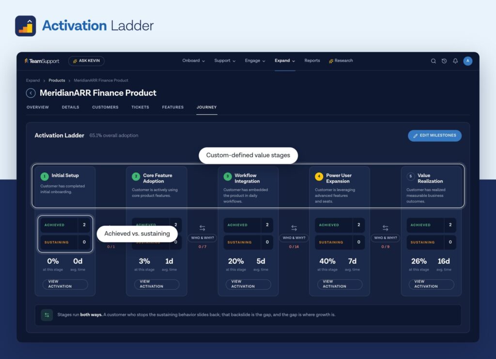Switch to the Features tab
The image size is (496, 359).
click(173, 107)
